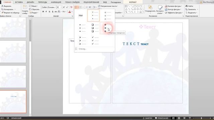Click the Arrange (Упорядочить) icon
This screenshot has height=120, width=214.
[150, 7]
